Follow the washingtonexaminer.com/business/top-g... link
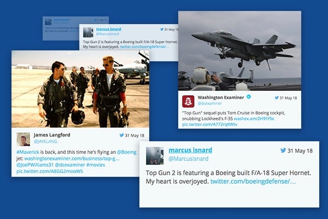Screen dimensions: 328x219 72,158
